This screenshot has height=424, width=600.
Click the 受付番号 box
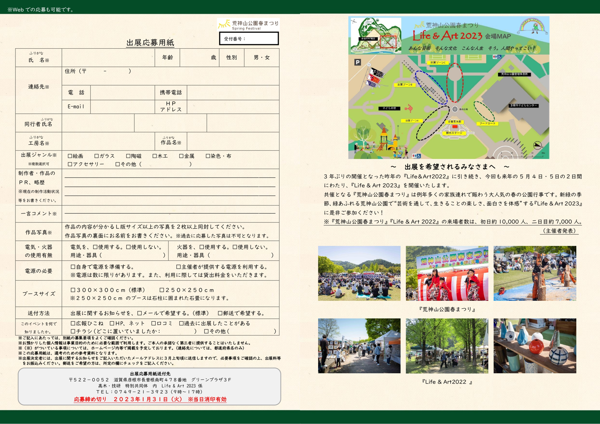[x=249, y=39]
